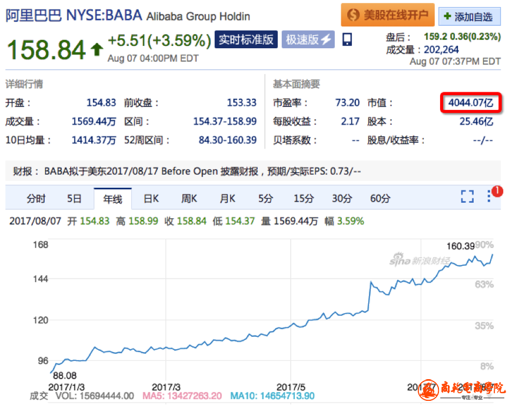
Task: Switch to 极速版 mode
Action: [x=308, y=39]
